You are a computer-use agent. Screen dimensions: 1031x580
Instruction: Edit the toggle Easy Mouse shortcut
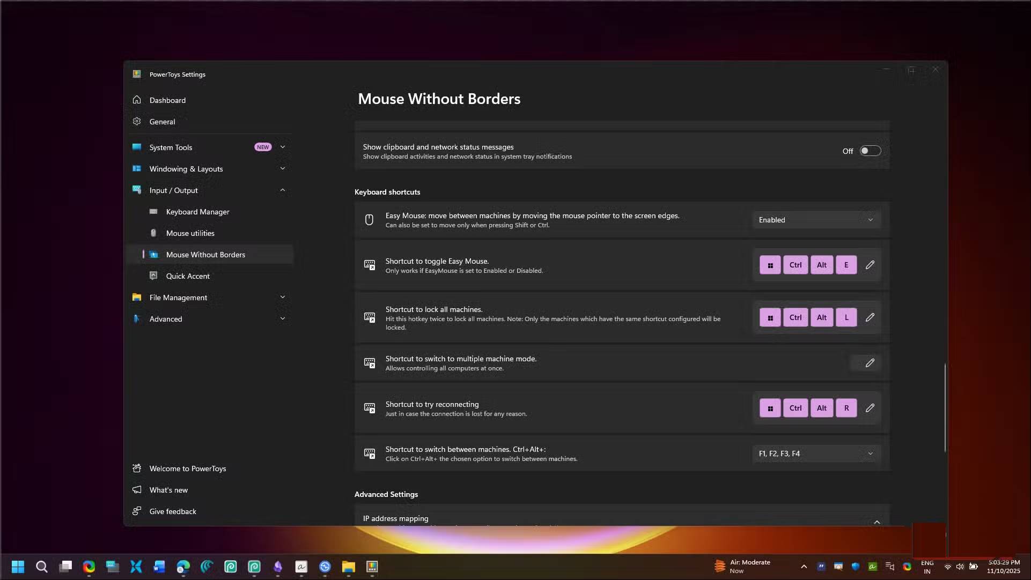[870, 265]
